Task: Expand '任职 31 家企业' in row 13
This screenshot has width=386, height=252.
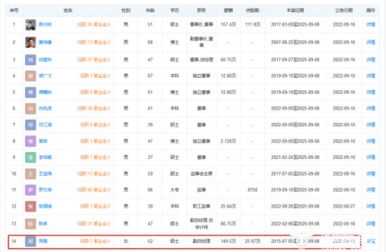Action: click(x=94, y=223)
